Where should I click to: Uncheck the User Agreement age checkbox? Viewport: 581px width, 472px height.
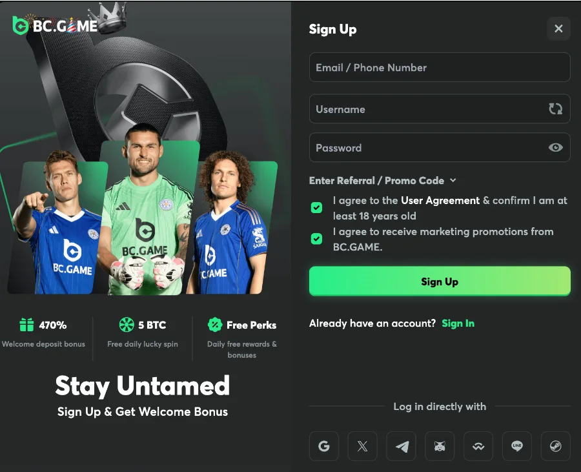click(x=316, y=207)
